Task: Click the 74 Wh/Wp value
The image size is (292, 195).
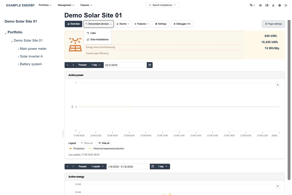Action: click(x=272, y=48)
